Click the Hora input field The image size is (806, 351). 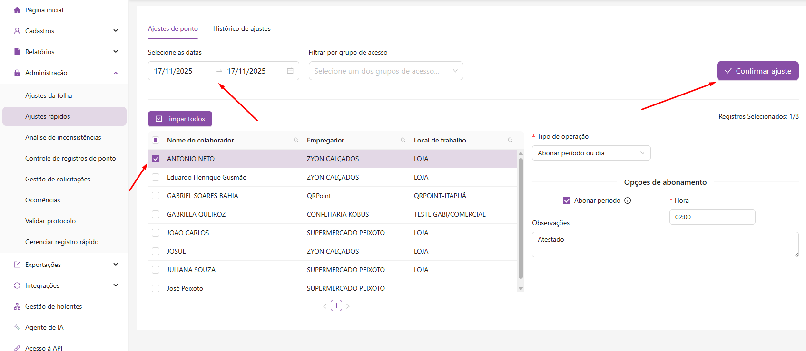pos(712,217)
